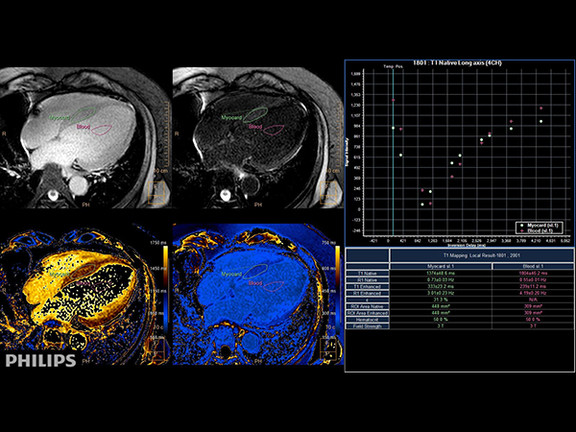Select the orientation cube in the blue T1 map

(328, 348)
